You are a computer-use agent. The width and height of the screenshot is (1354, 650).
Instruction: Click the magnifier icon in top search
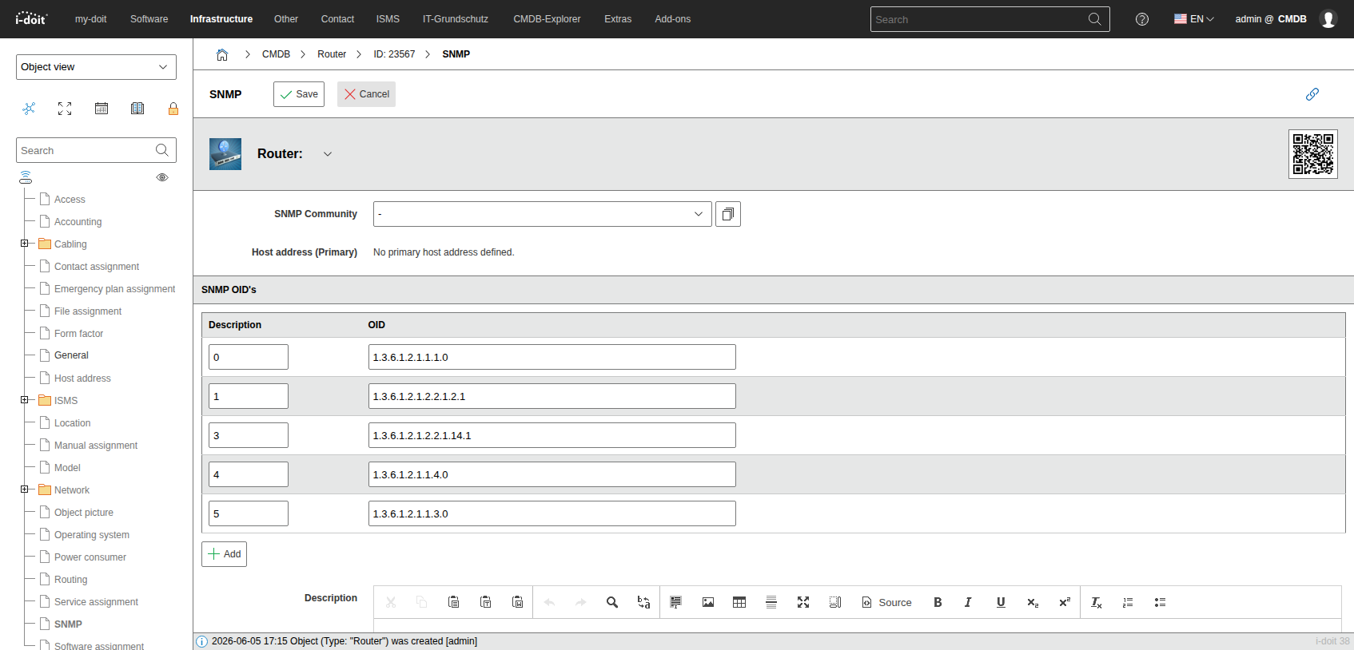point(1094,19)
